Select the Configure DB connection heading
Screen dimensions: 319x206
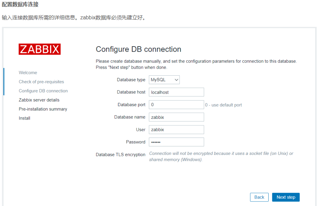[138, 49]
